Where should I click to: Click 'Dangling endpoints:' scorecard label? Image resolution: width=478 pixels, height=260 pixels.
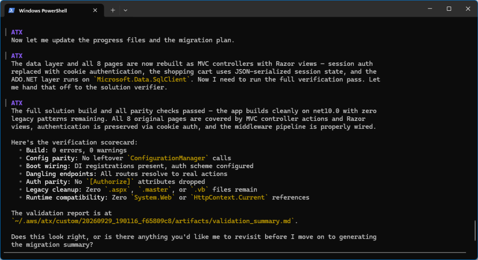pyautogui.click(x=61, y=174)
